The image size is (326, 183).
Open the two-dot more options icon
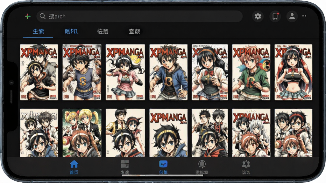pos(304,16)
